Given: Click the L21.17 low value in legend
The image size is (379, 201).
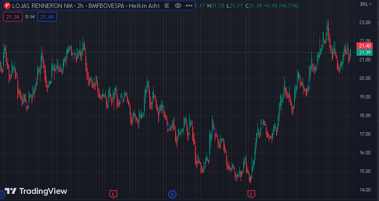Looking at the screenshot, I should click(x=235, y=6).
